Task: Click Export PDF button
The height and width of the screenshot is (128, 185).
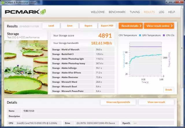Action: (x=107, y=26)
